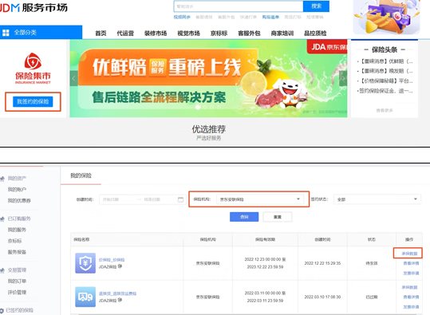This screenshot has height=315, width=430.
Task: Click 承保数据 link in the 退换货运费险 row
Action: (x=409, y=287)
